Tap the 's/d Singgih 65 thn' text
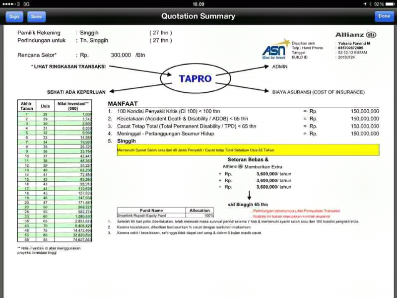Screen dimensions: 397x298 coord(248,205)
